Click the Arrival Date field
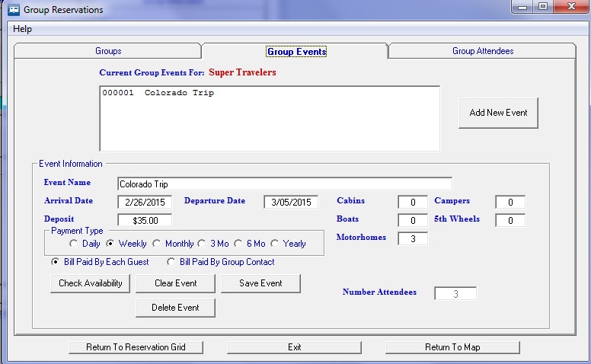 (x=145, y=202)
